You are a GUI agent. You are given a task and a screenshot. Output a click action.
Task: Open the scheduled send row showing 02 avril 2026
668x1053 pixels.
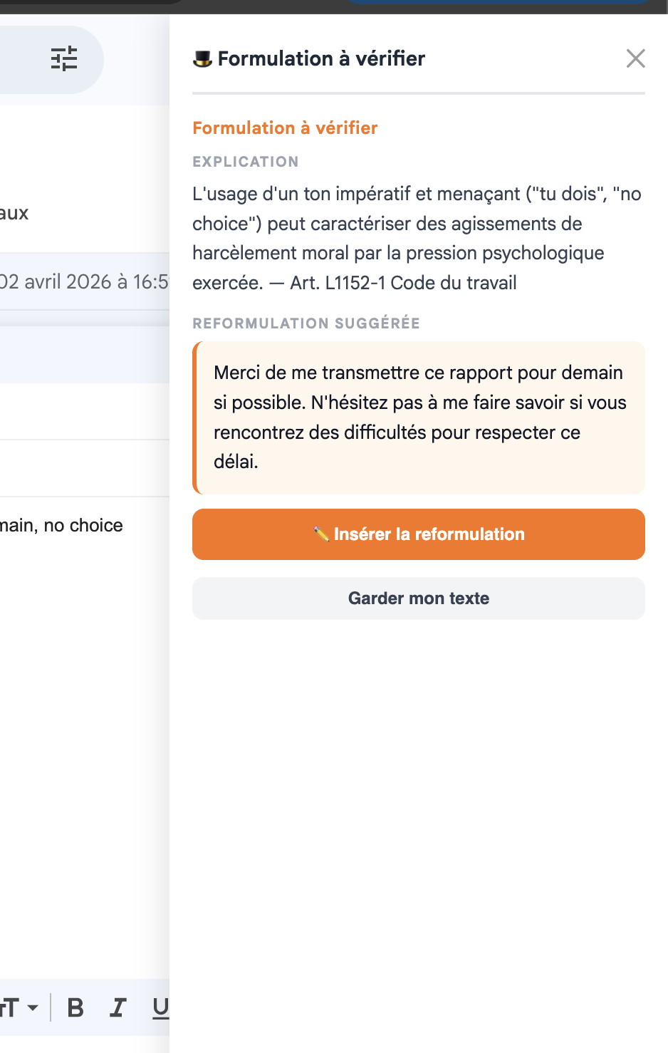pyautogui.click(x=82, y=281)
